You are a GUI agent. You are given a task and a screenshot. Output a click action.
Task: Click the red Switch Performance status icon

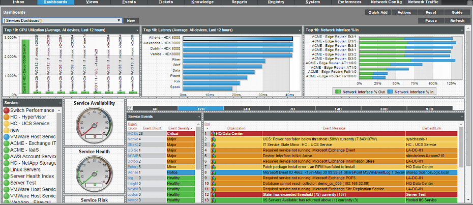(6, 110)
